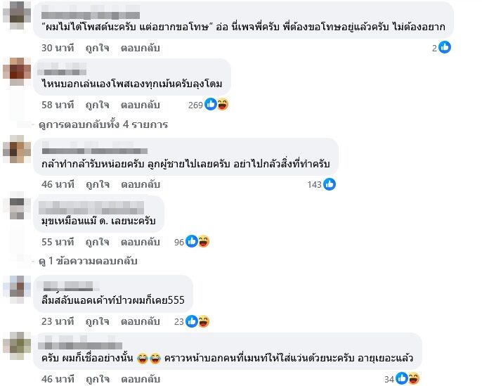The height and width of the screenshot is (386, 482).
Task: Click the blue like icon beside 96
Action: point(192,241)
